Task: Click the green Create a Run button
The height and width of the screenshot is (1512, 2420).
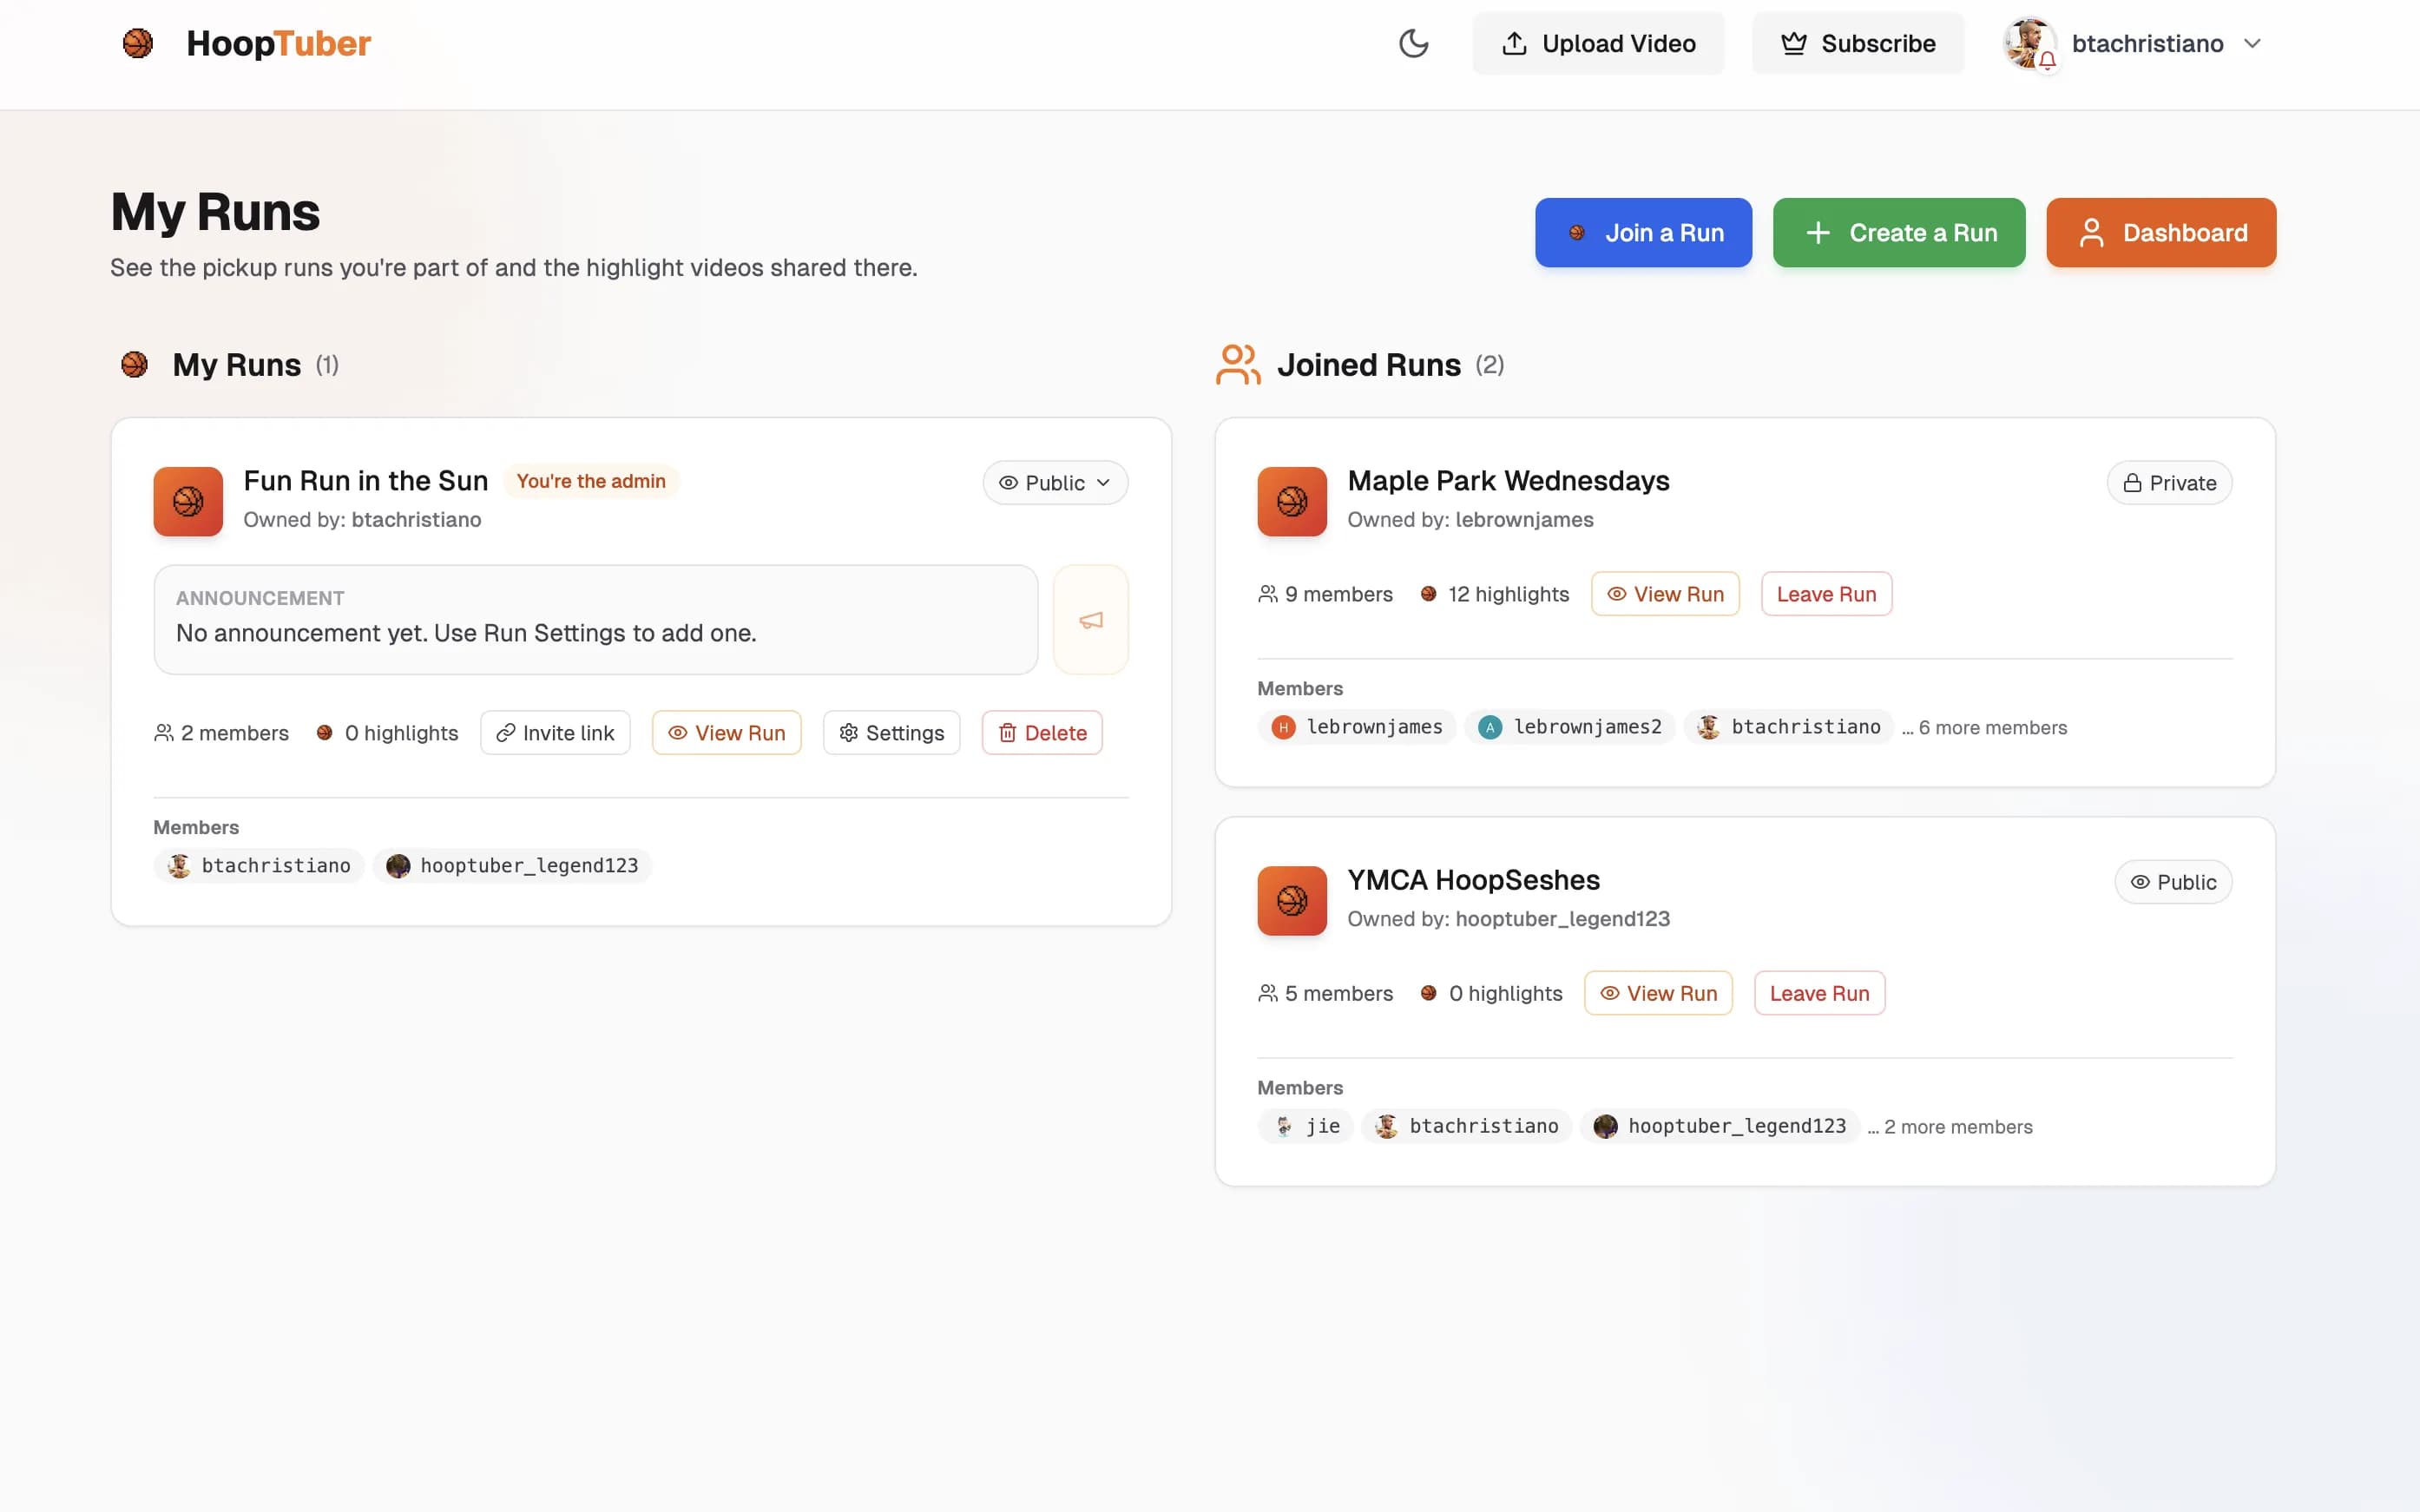Action: click(x=1898, y=232)
